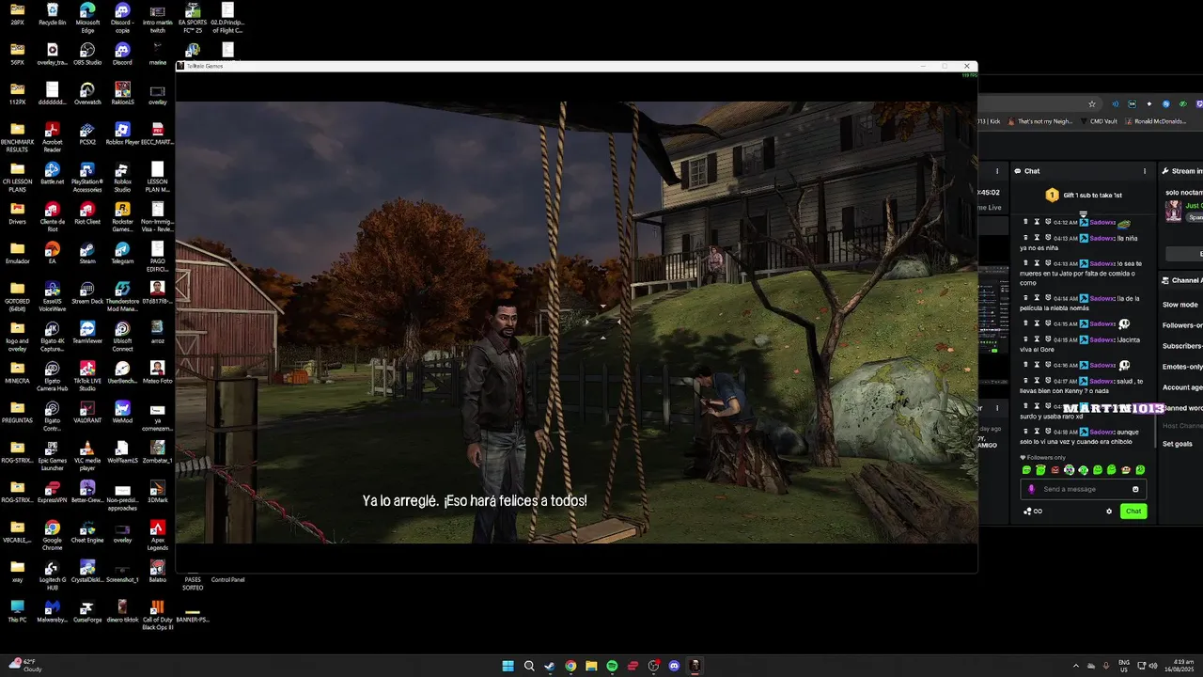Open the Logitech G HUB shortcut
The image size is (1203, 677).
tap(53, 574)
